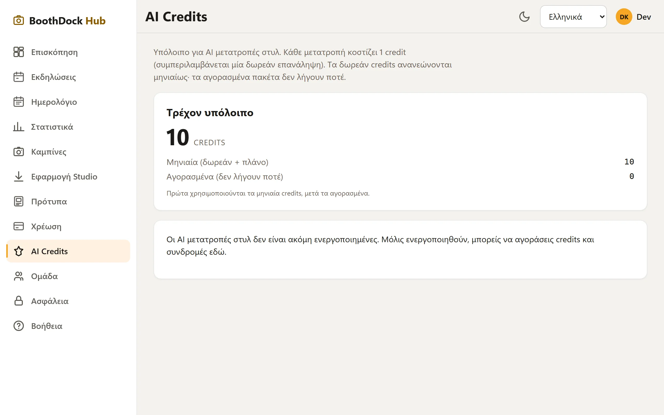Click the Ασφάλεια padlock icon

tap(19, 301)
